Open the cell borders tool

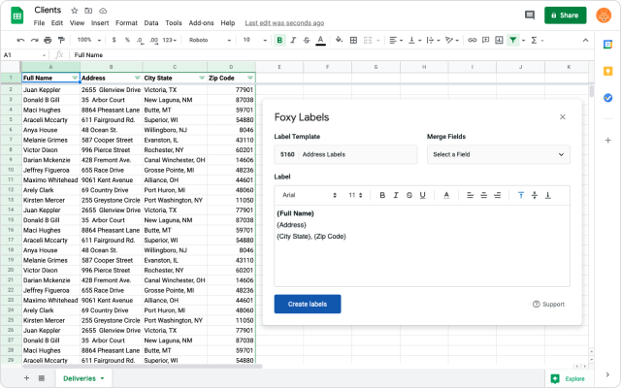pos(353,40)
